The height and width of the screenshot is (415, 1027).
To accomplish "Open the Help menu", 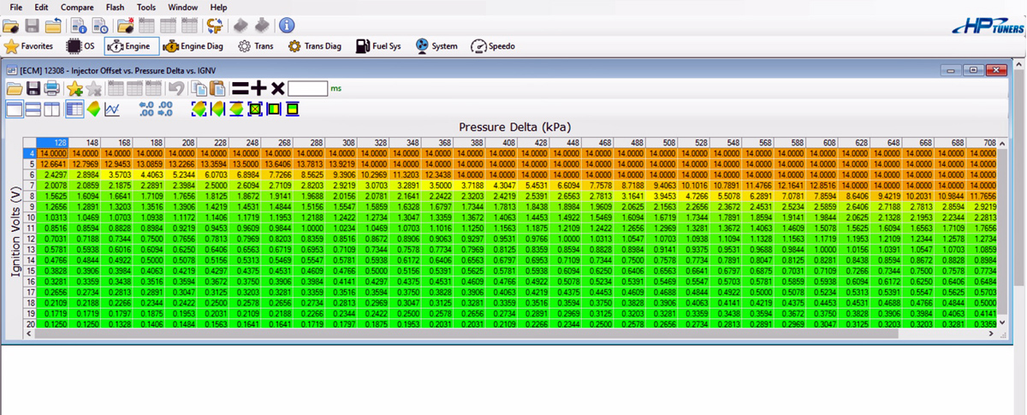I will (x=218, y=7).
